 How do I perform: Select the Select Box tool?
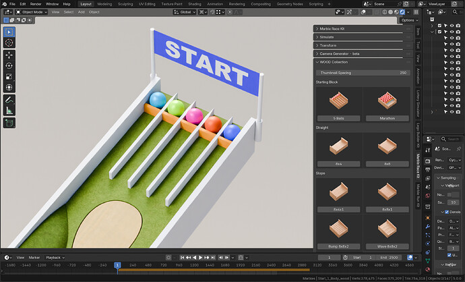[9, 32]
